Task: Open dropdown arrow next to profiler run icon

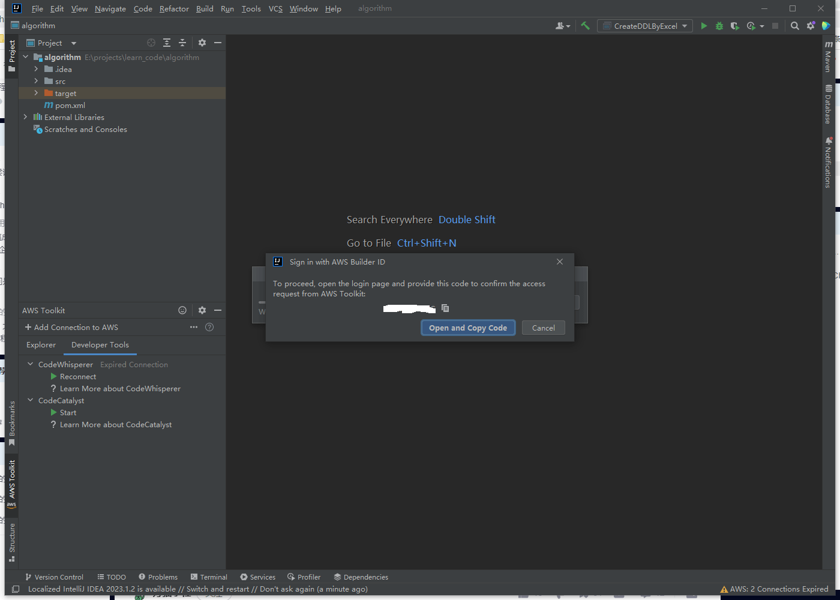Action: (762, 26)
